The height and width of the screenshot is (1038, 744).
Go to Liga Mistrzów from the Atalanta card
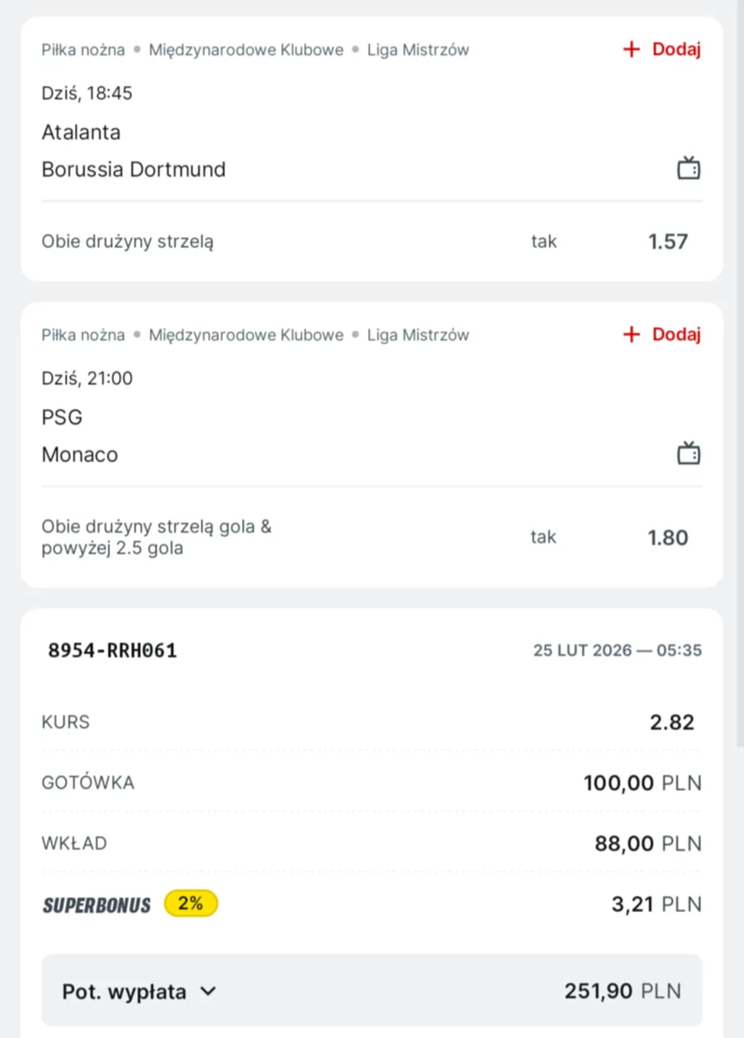tap(417, 50)
